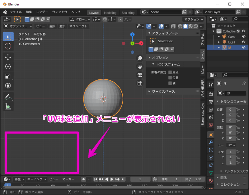Select the Cursor tool in left toolbar
This screenshot has width=249, height=195.
coord(8,46)
